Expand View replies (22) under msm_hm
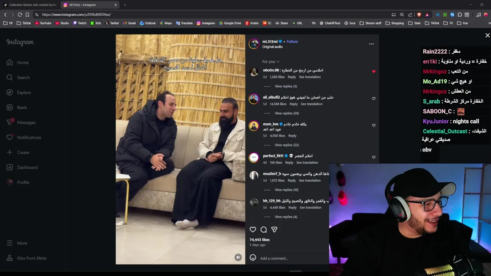 (287, 145)
